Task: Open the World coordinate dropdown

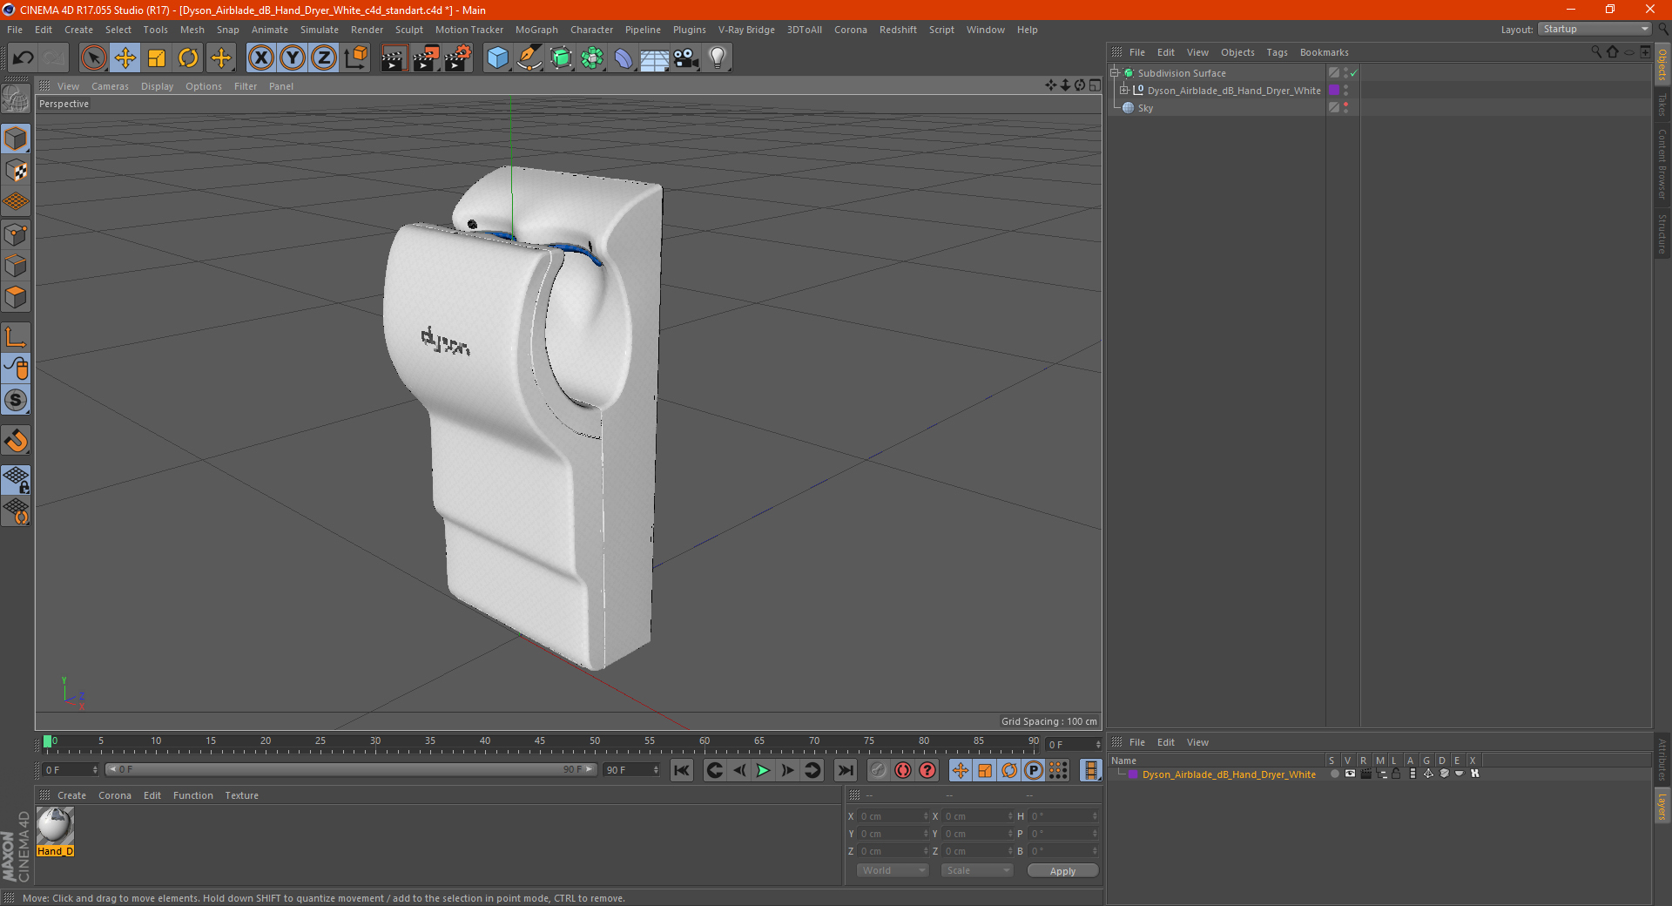Action: coord(893,870)
